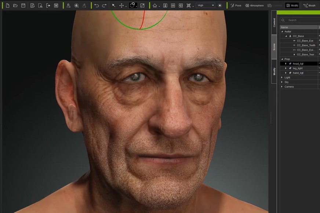Expand the Camera tree node

tap(282, 87)
